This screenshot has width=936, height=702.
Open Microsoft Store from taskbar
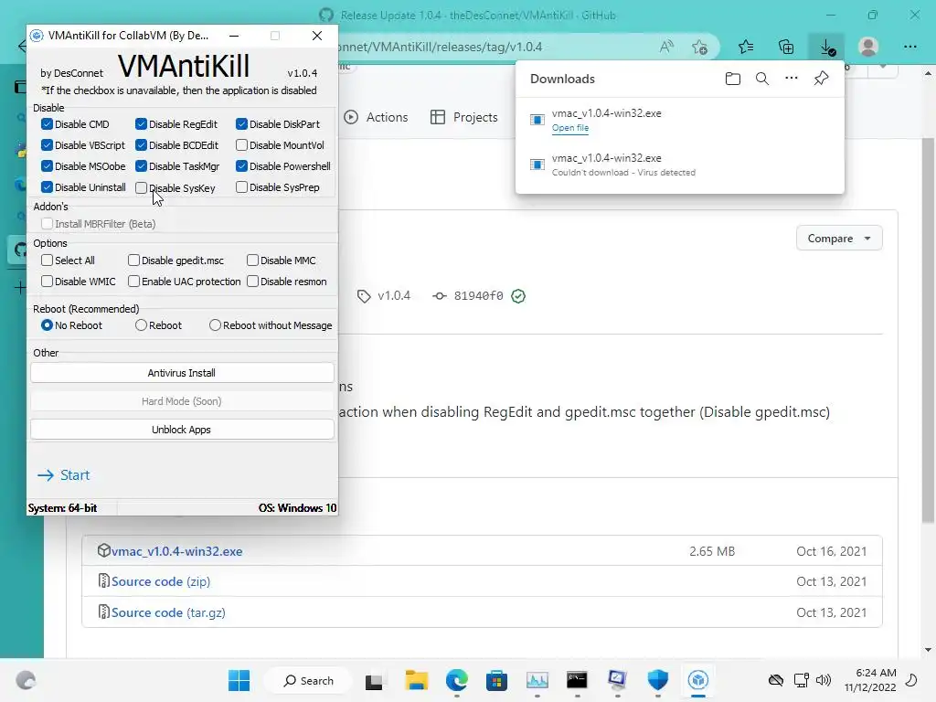point(496,680)
